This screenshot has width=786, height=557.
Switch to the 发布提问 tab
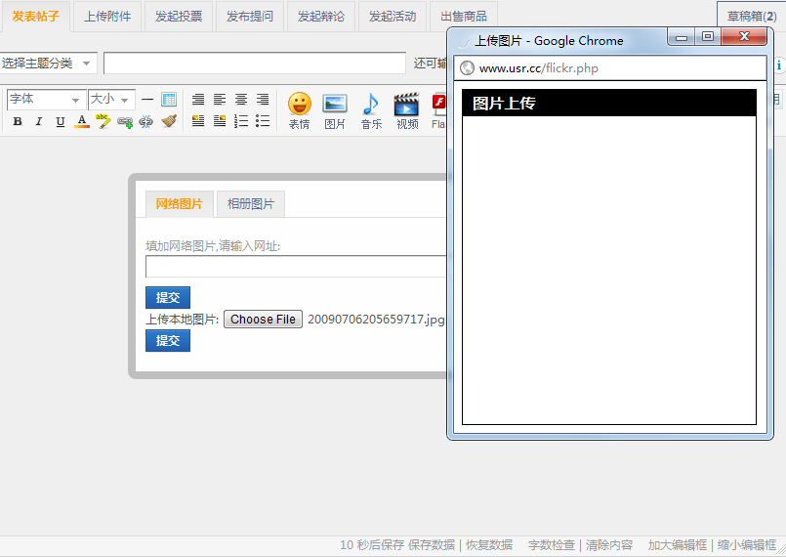coord(250,17)
